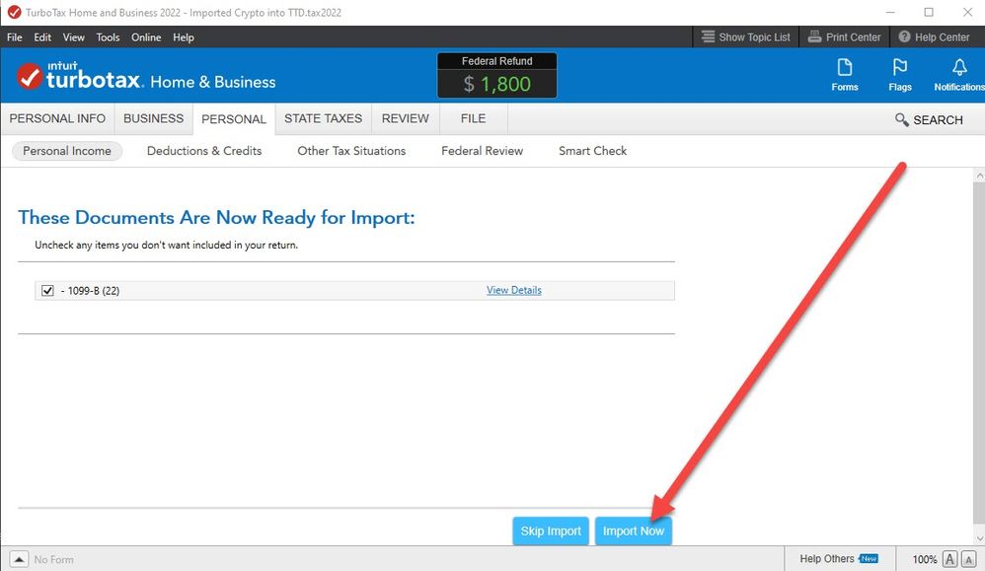Click the Skip Import button
Viewport: 985px width, 571px height.
[551, 531]
